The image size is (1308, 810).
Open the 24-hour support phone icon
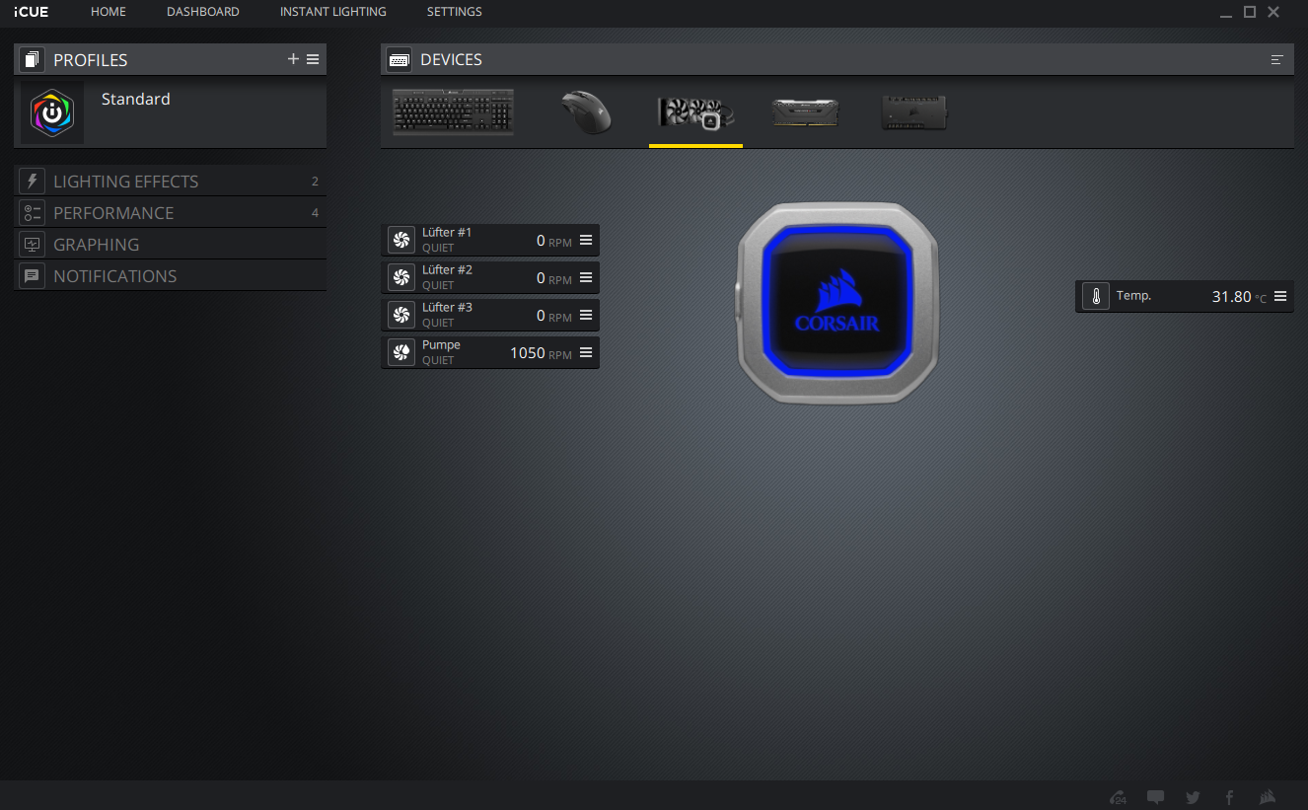[1119, 797]
